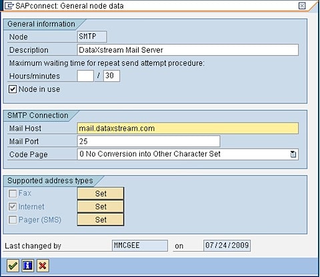
Task: Click the General information group header
Action: [41, 24]
